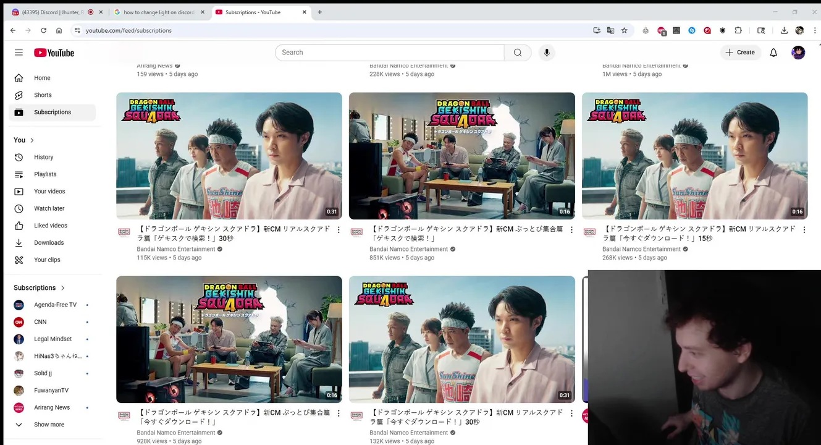Close the Discord tab
Screen dimensions: 821x445
click(x=100, y=12)
